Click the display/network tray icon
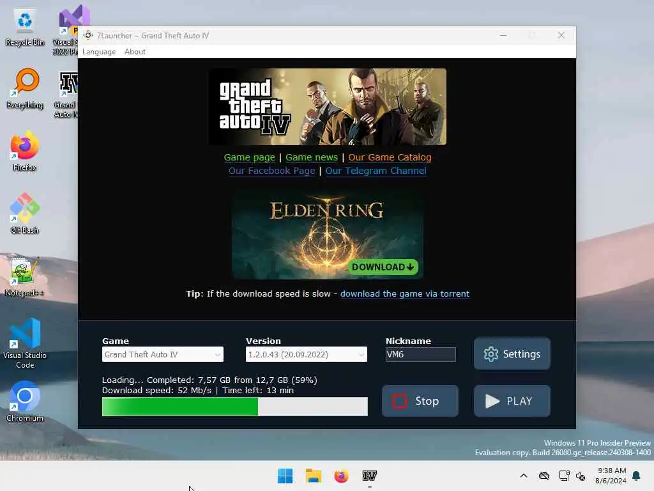The height and width of the screenshot is (491, 654). [x=564, y=476]
